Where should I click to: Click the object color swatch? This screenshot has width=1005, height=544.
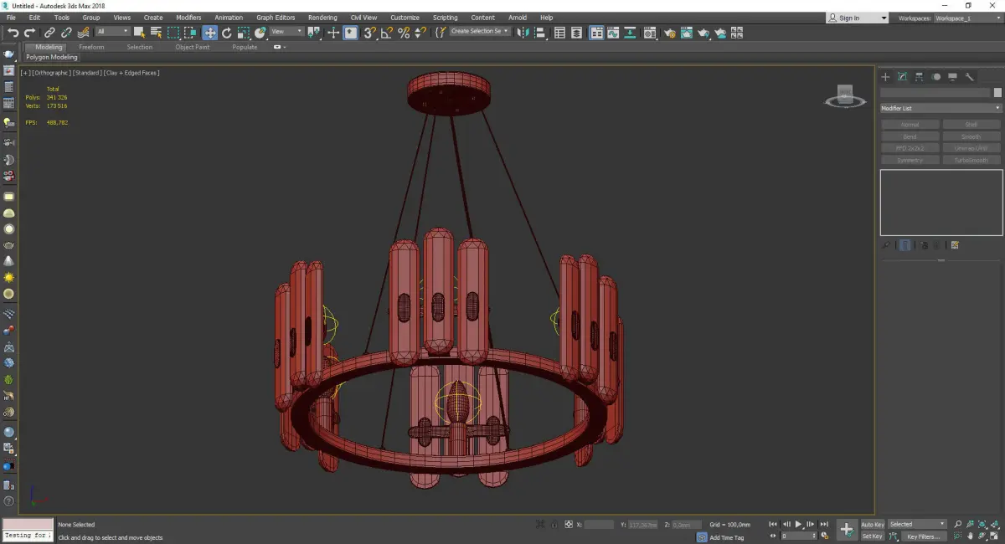(997, 93)
